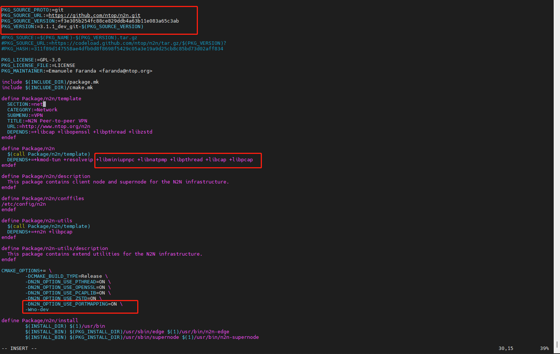
Task: Click the 39% file position indicator
Action: point(544,348)
